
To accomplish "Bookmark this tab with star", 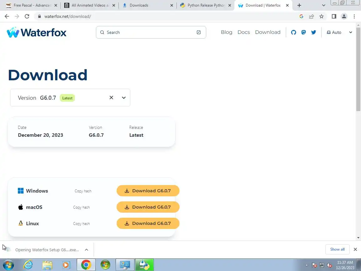I will 322,16.
